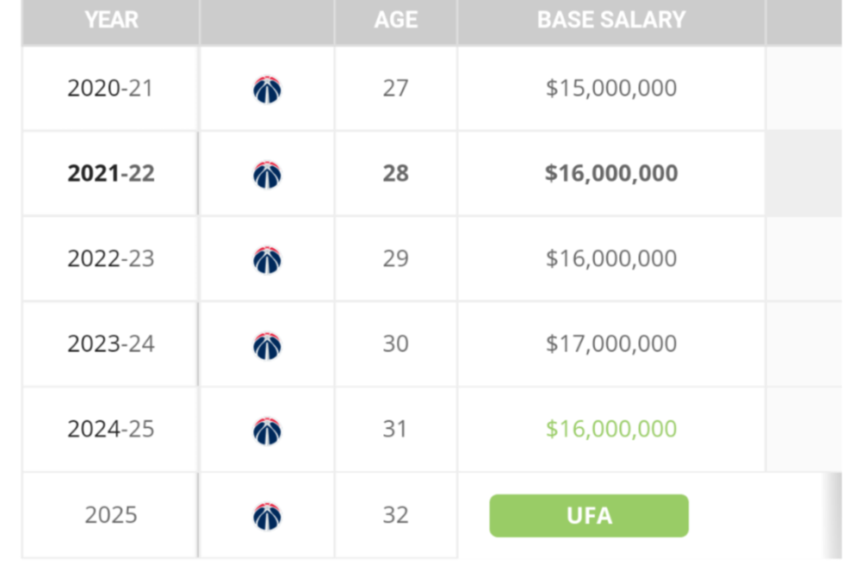
Task: Click the Wizards logo in the 2024-25 row
Action: 267,431
